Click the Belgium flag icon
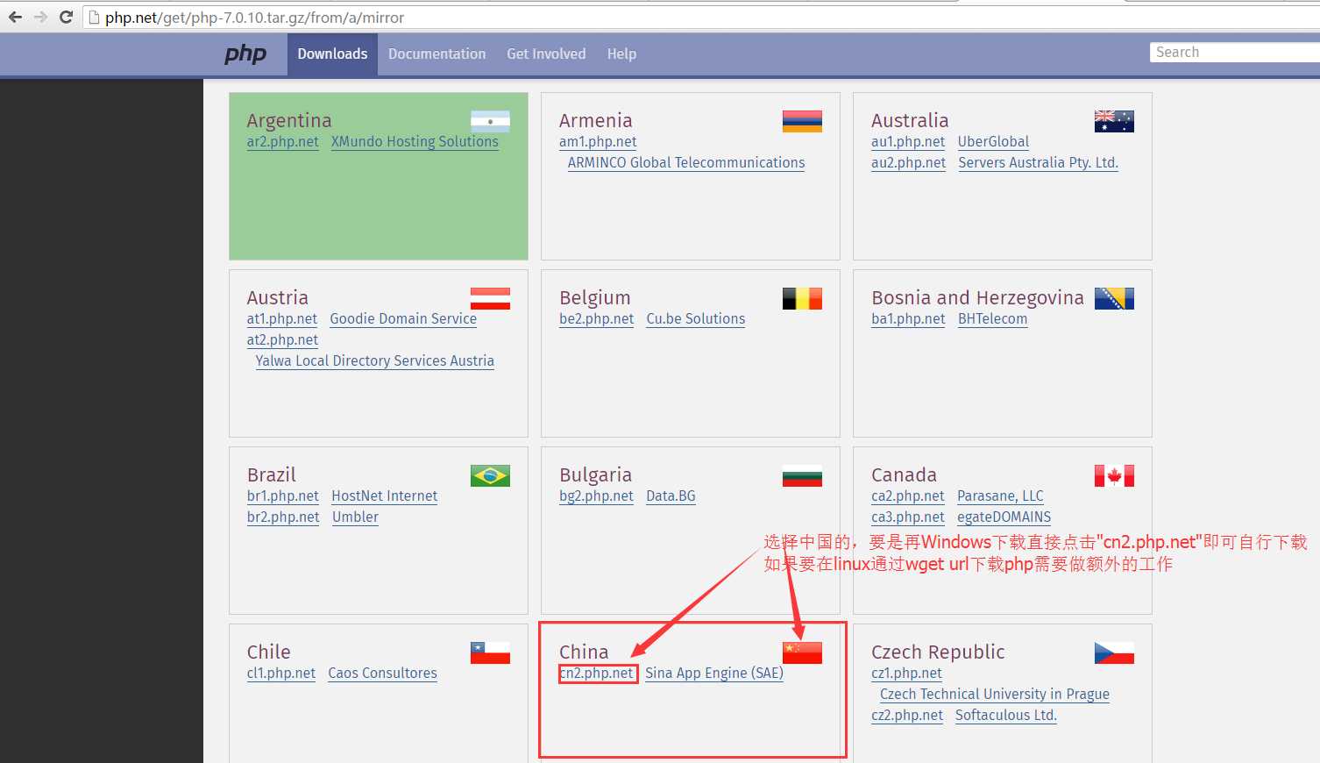The width and height of the screenshot is (1320, 763). [802, 298]
